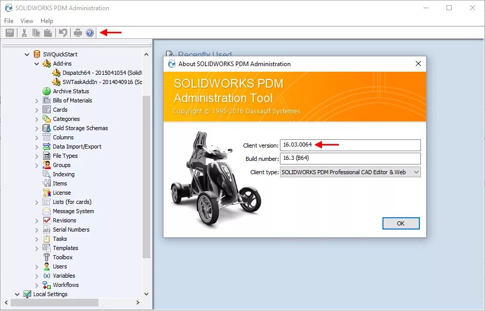Click the Revisions checkmark icon
The width and height of the screenshot is (485, 311).
pyautogui.click(x=47, y=220)
